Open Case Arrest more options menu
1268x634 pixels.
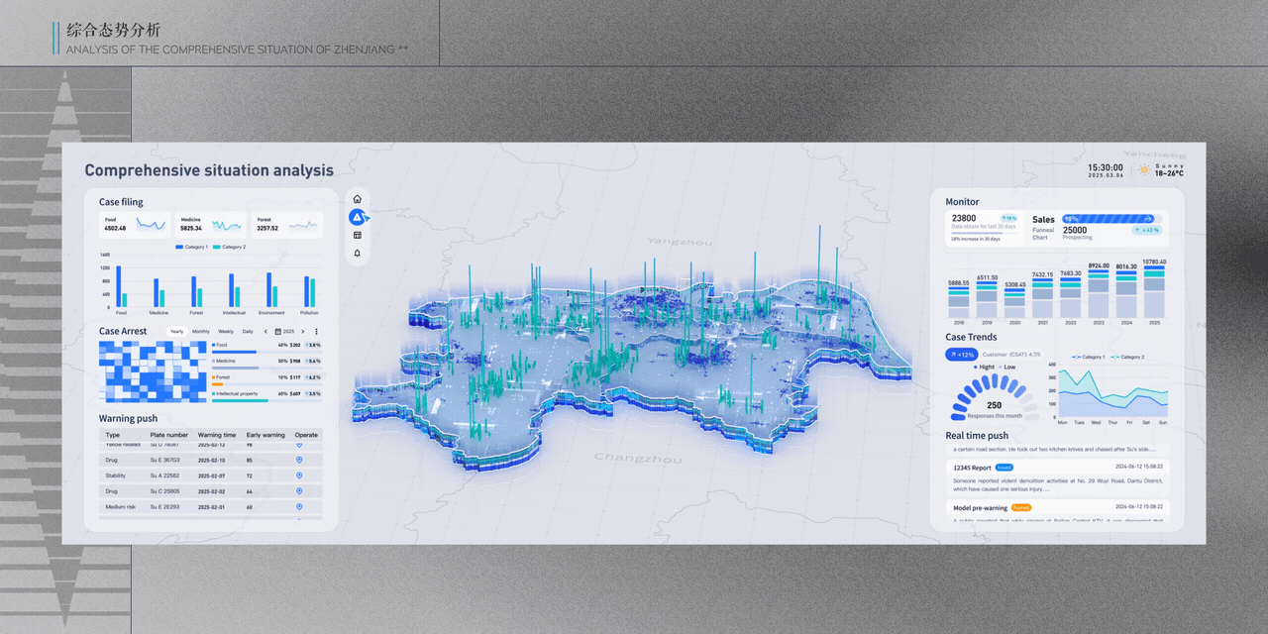click(316, 331)
